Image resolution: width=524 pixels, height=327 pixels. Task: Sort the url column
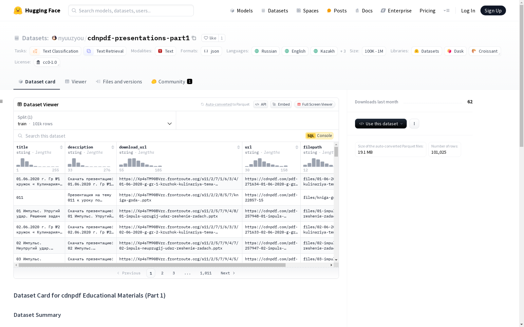[x=297, y=147]
